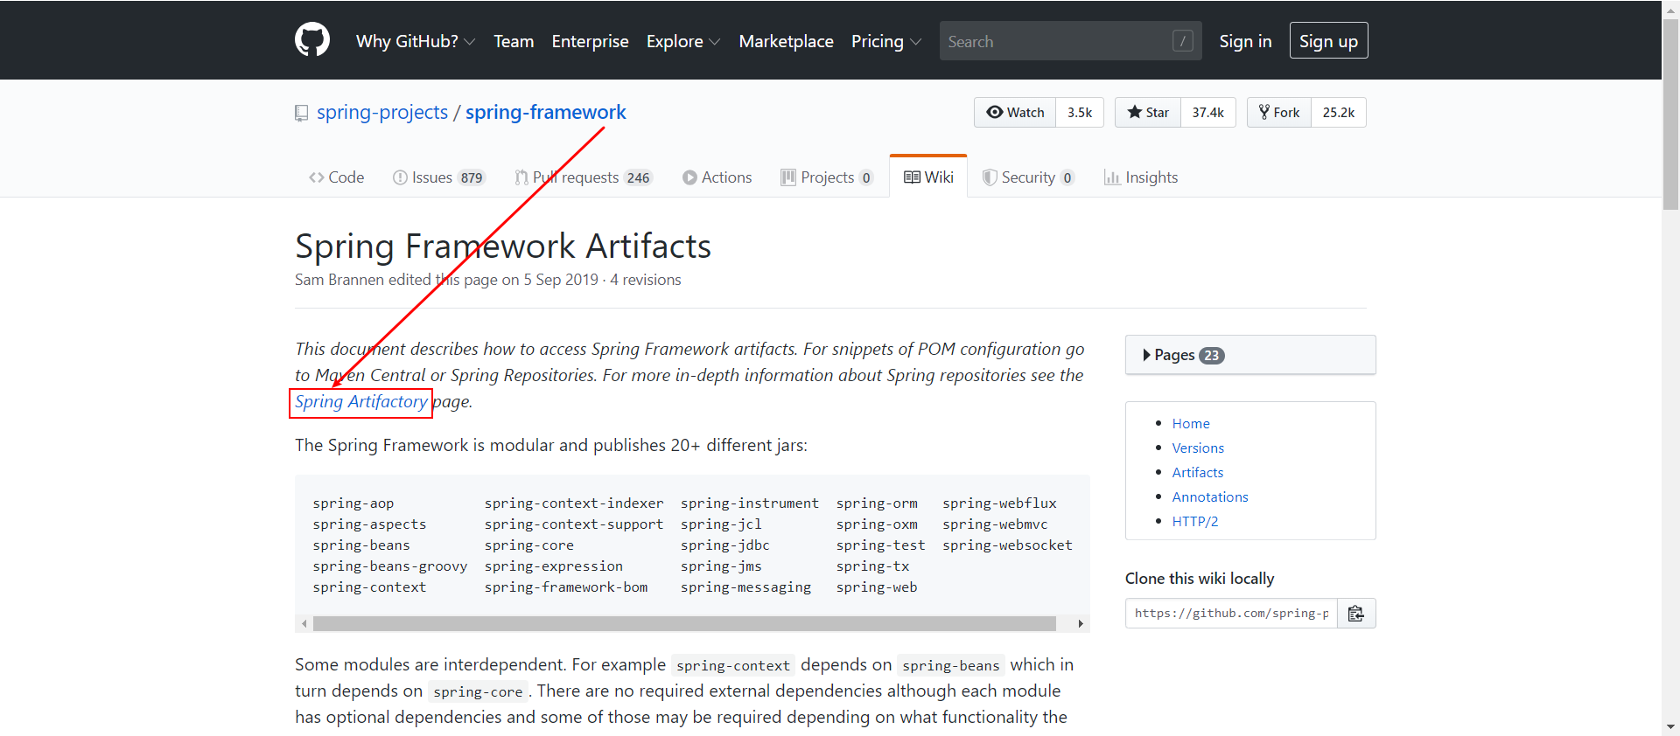Click the Watch eye icon
The height and width of the screenshot is (736, 1680).
994,112
